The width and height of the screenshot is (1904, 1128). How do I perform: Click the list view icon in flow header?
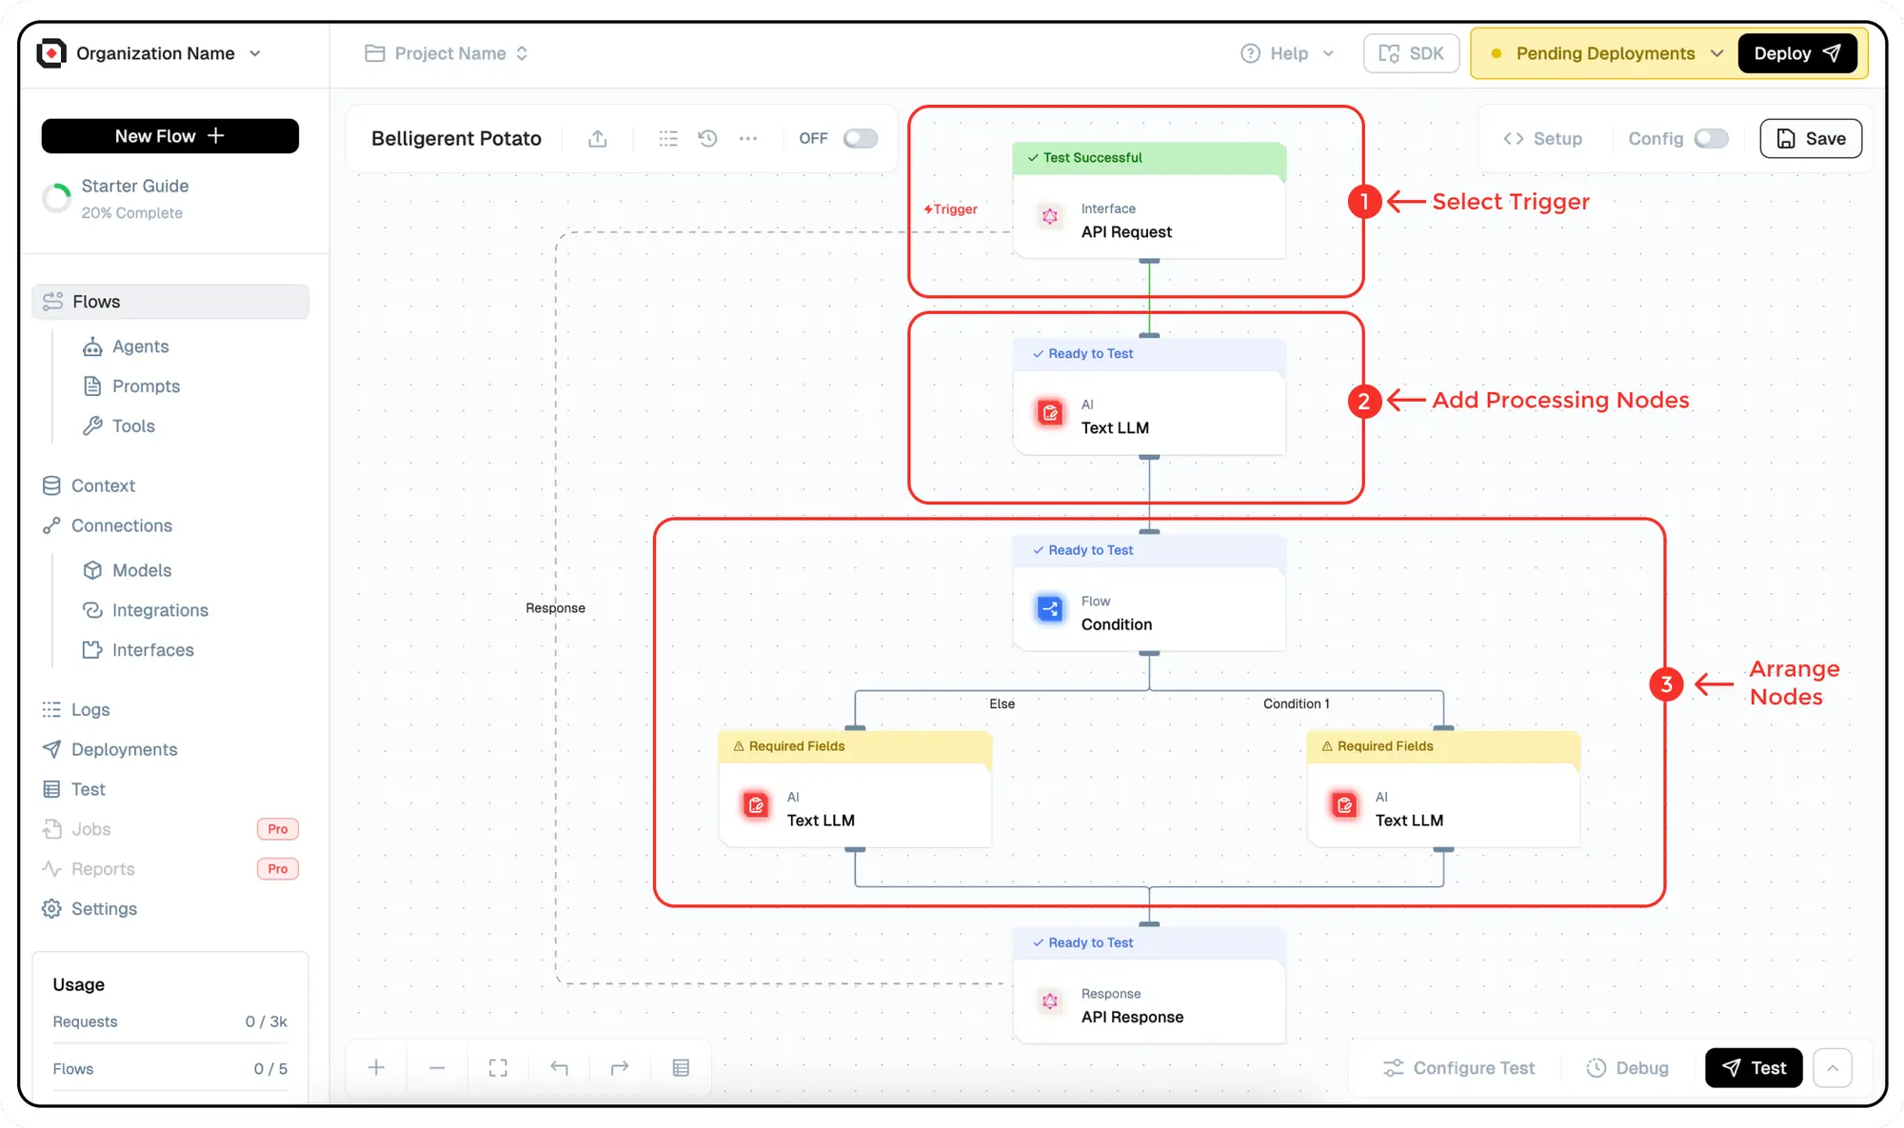[668, 139]
